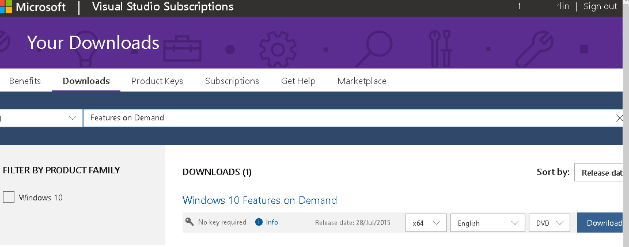Open the Windows 10 Features on Demand link
This screenshot has width=629, height=247.
pyautogui.click(x=260, y=200)
